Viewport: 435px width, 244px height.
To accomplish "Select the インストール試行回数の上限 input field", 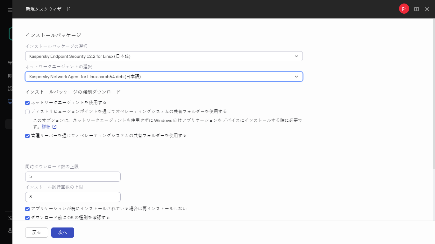I will click(73, 197).
